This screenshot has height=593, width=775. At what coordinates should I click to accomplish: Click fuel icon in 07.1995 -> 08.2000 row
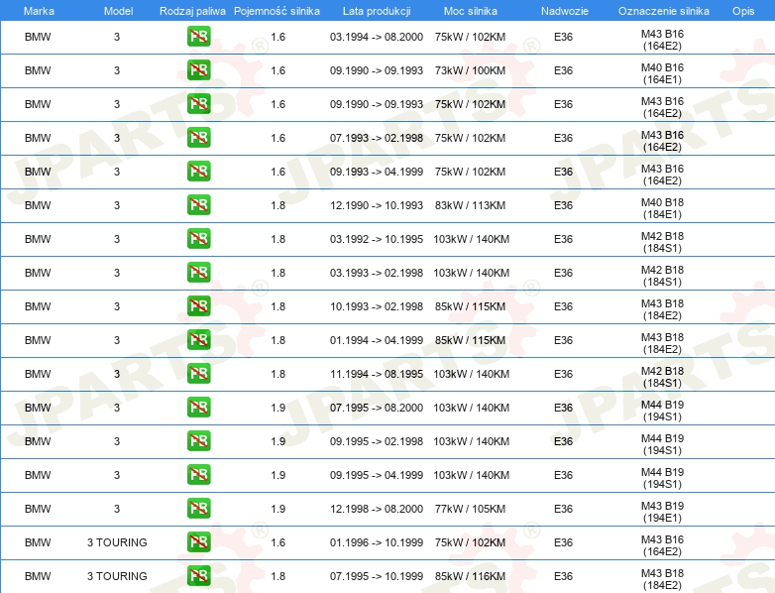198,407
